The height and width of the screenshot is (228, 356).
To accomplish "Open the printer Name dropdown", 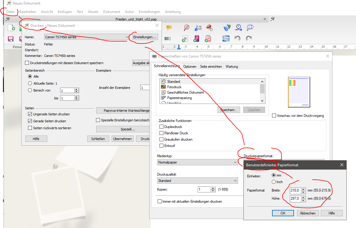I will (x=87, y=37).
